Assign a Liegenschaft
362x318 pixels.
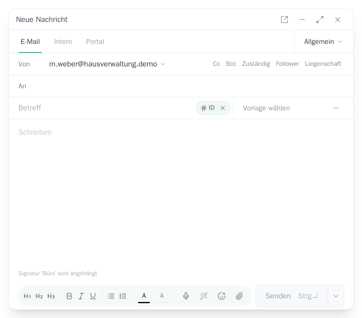323,64
